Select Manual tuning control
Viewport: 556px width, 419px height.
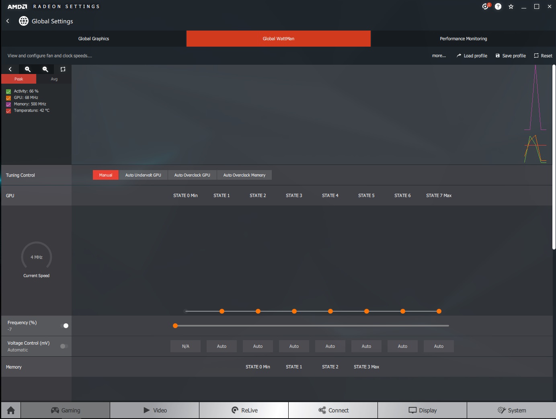point(106,175)
